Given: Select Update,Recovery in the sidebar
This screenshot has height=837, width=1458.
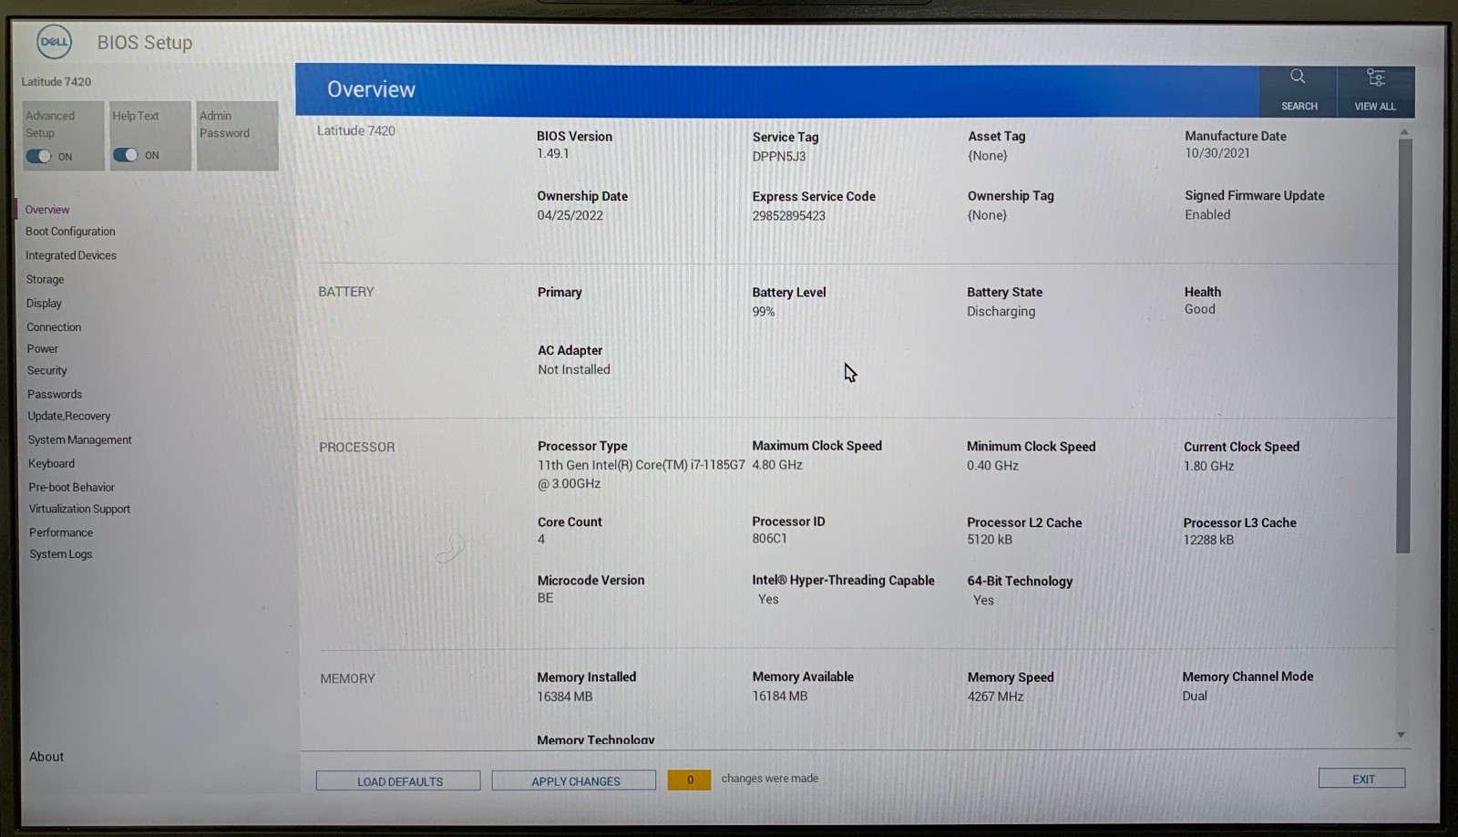Looking at the screenshot, I should click(x=69, y=416).
